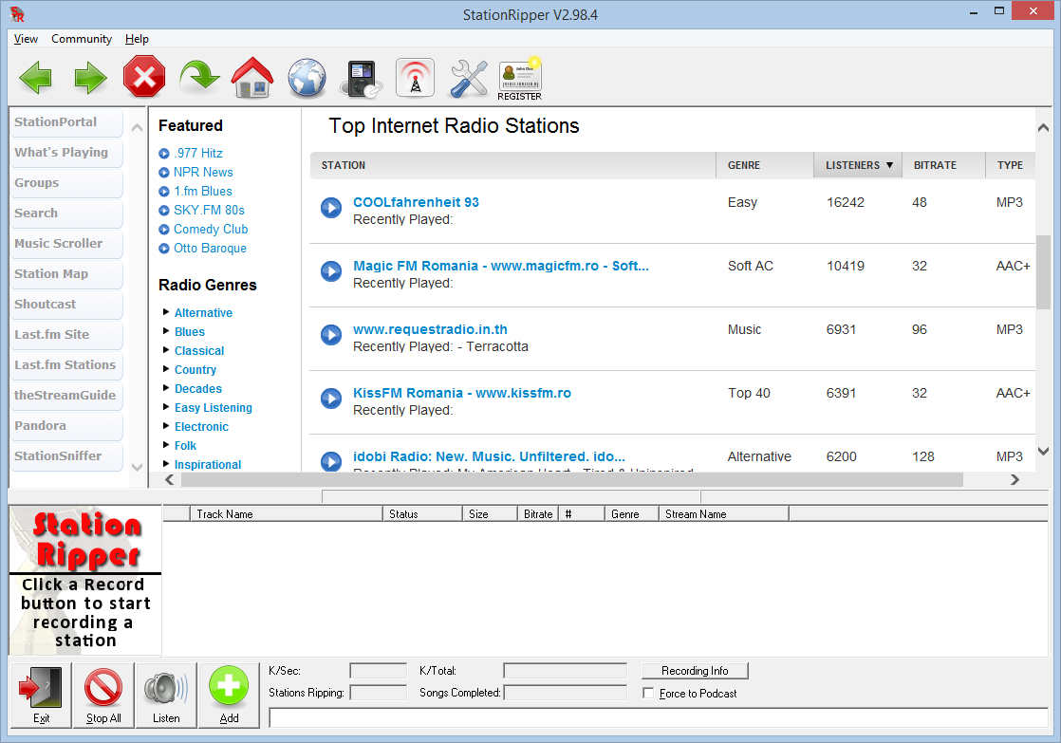Open featured .977 Hitz station
This screenshot has height=743, width=1061.
[198, 153]
